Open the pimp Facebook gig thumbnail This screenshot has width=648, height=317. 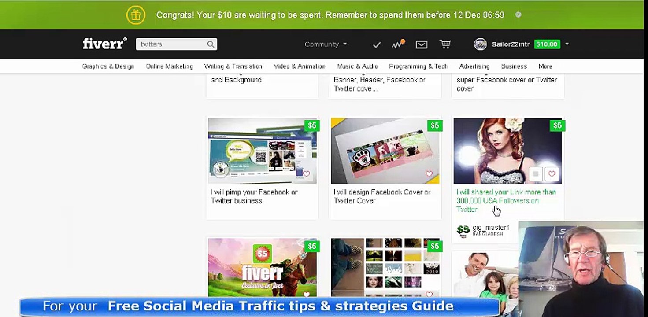pos(262,151)
